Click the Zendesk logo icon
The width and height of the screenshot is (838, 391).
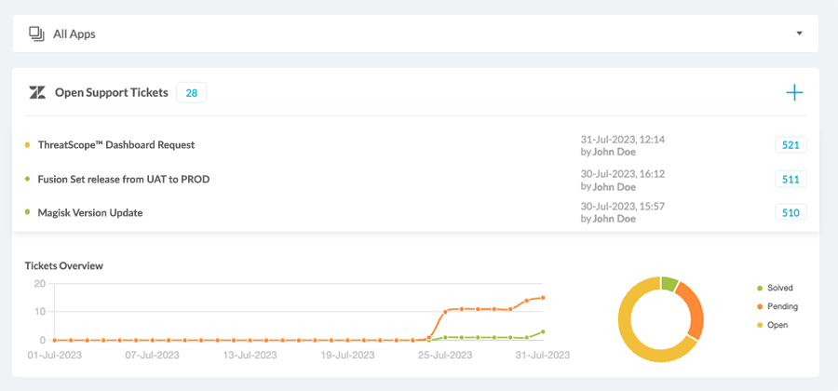(37, 92)
